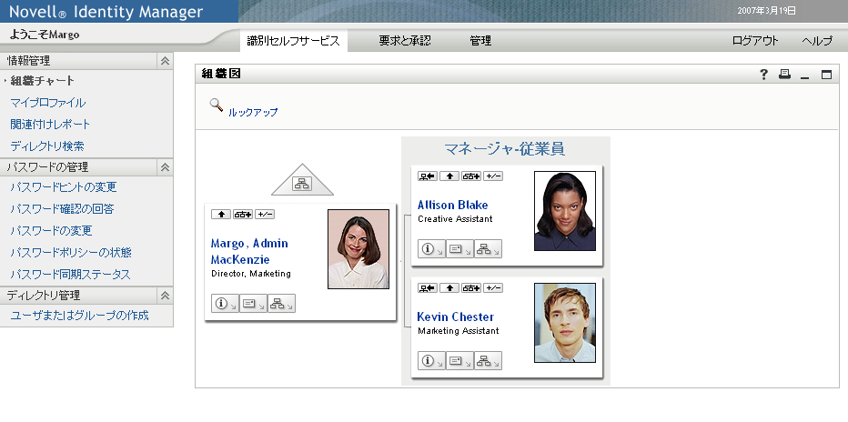Viewport: 848px width, 422px height.
Task: Click the chart-plus icon on Kevin Chester's card
Action: coord(471,288)
